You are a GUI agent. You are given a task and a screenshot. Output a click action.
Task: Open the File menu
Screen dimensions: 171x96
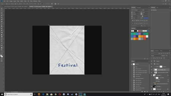tap(5, 1)
